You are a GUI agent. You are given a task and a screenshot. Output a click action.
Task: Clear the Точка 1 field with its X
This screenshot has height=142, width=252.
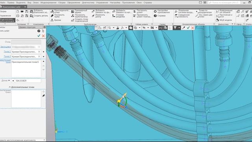pyautogui.click(x=39, y=52)
